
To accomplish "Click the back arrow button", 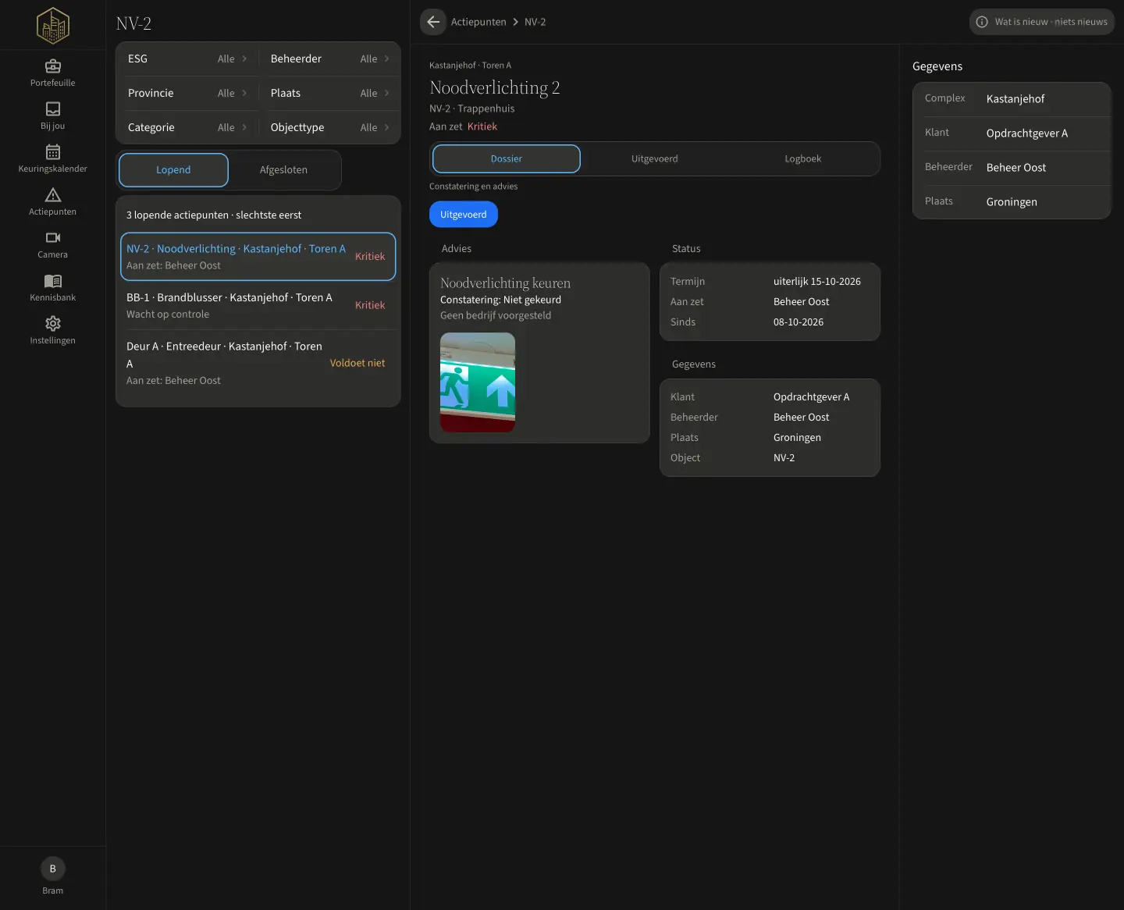I will pos(433,22).
